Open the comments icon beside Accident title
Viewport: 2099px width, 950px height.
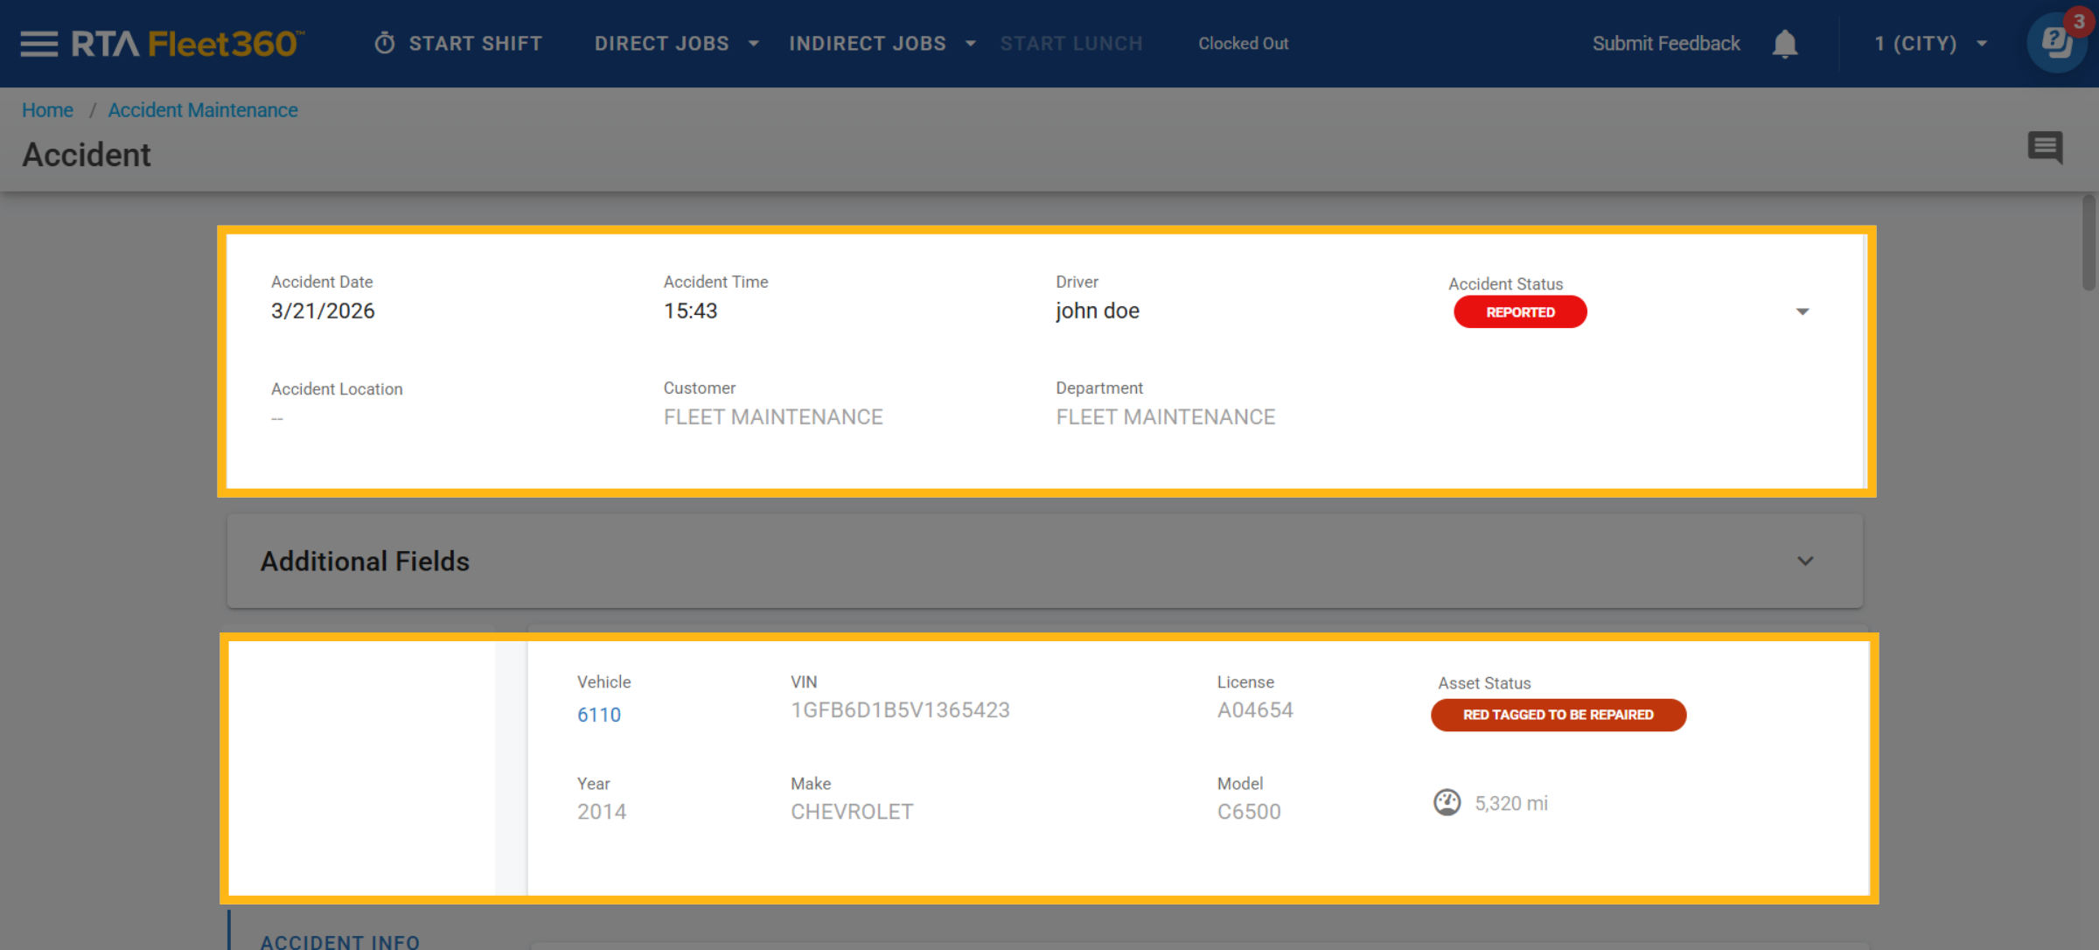2045,147
